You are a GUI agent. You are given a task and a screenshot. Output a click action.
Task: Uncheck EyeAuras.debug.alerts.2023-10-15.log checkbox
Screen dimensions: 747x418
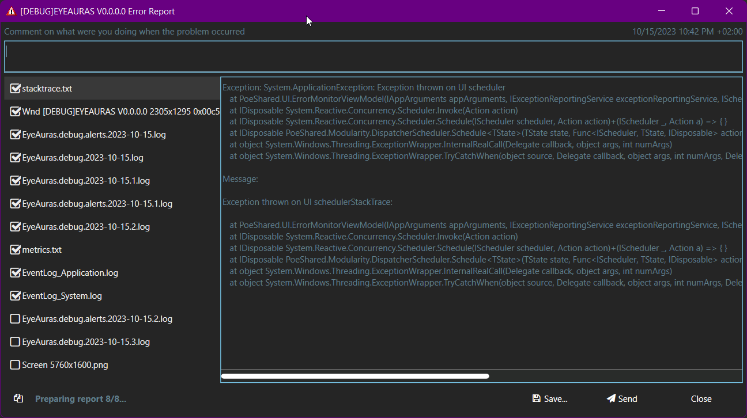point(16,134)
